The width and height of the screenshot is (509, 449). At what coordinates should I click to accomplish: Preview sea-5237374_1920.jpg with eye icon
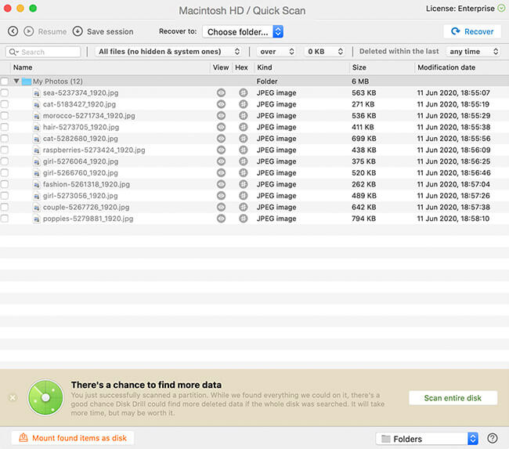point(221,93)
